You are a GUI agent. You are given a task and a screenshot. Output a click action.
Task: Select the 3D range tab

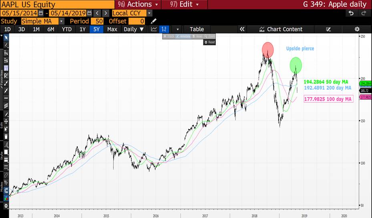coord(22,29)
